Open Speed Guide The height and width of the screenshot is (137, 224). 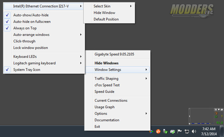tap(117, 92)
